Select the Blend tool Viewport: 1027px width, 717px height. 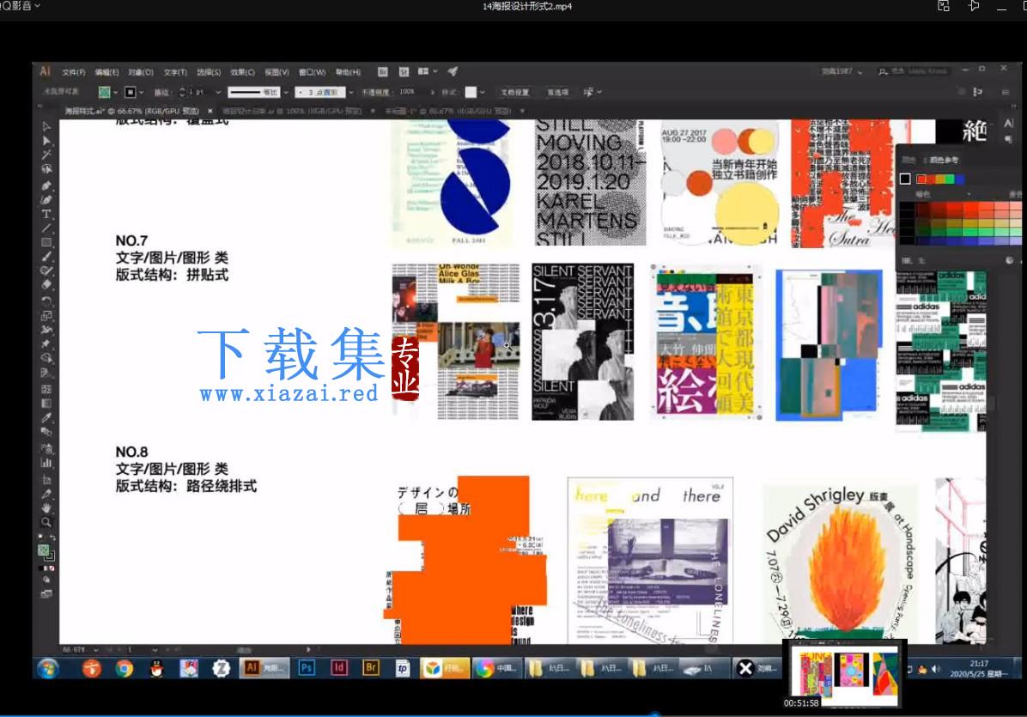click(46, 432)
